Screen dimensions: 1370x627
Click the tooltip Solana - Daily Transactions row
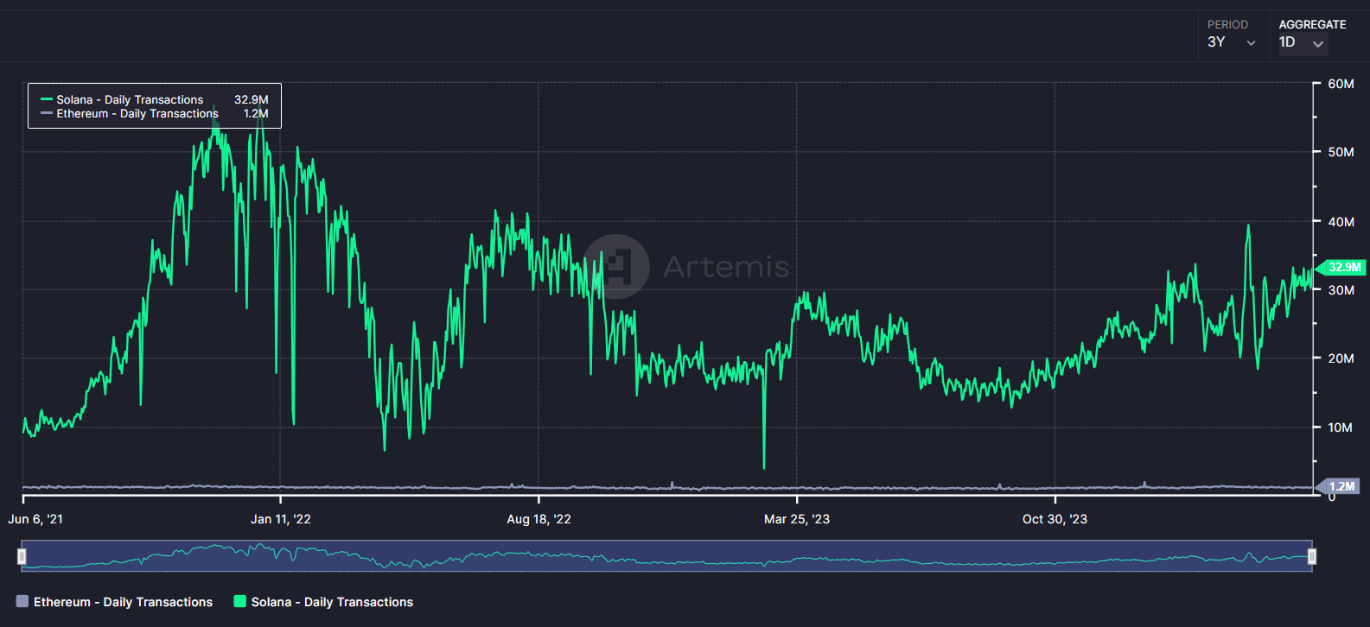coord(155,99)
